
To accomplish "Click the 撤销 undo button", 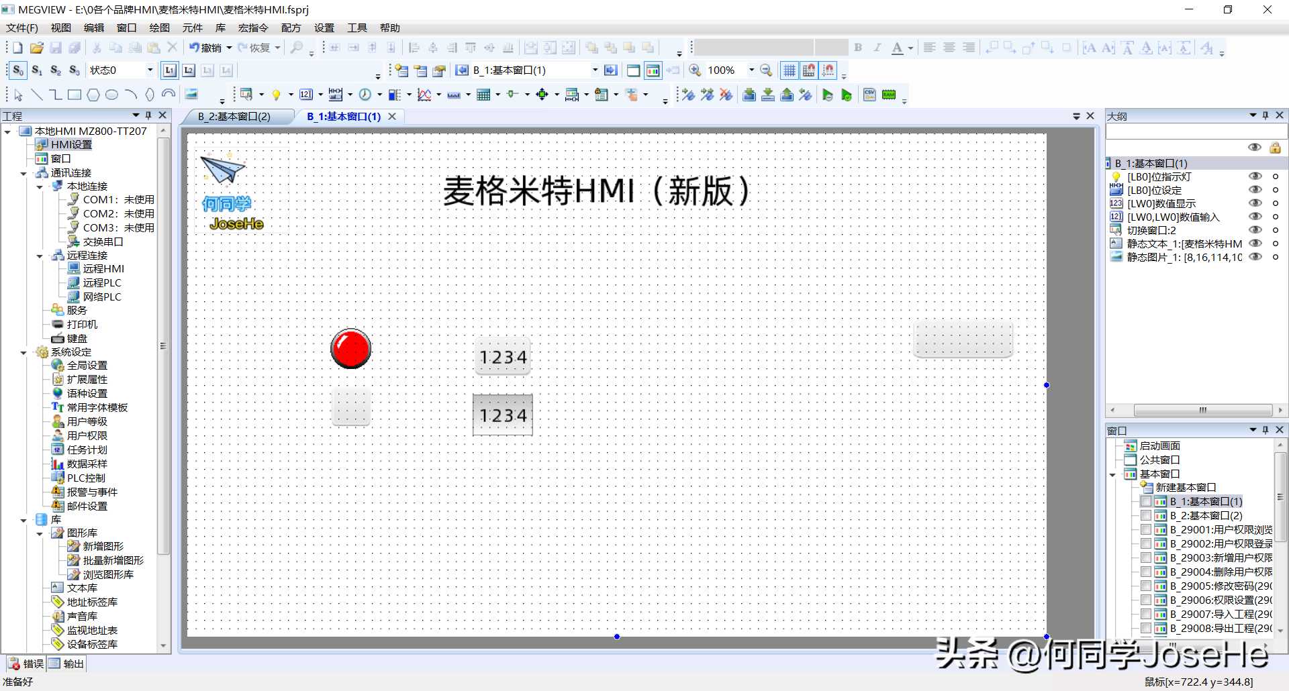I will point(206,48).
